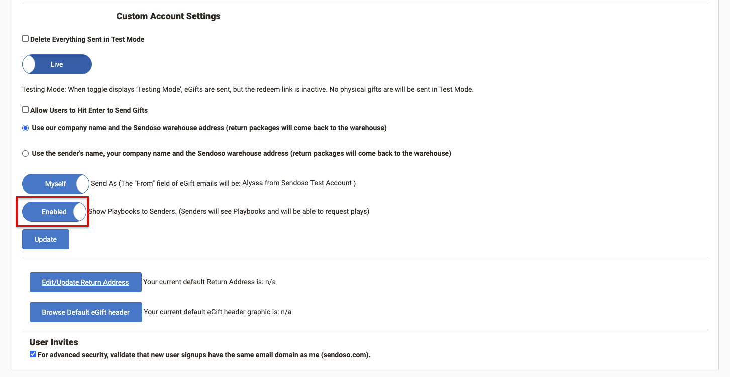The height and width of the screenshot is (377, 730).
Task: Click the Testing Mode description text
Action: [248, 90]
